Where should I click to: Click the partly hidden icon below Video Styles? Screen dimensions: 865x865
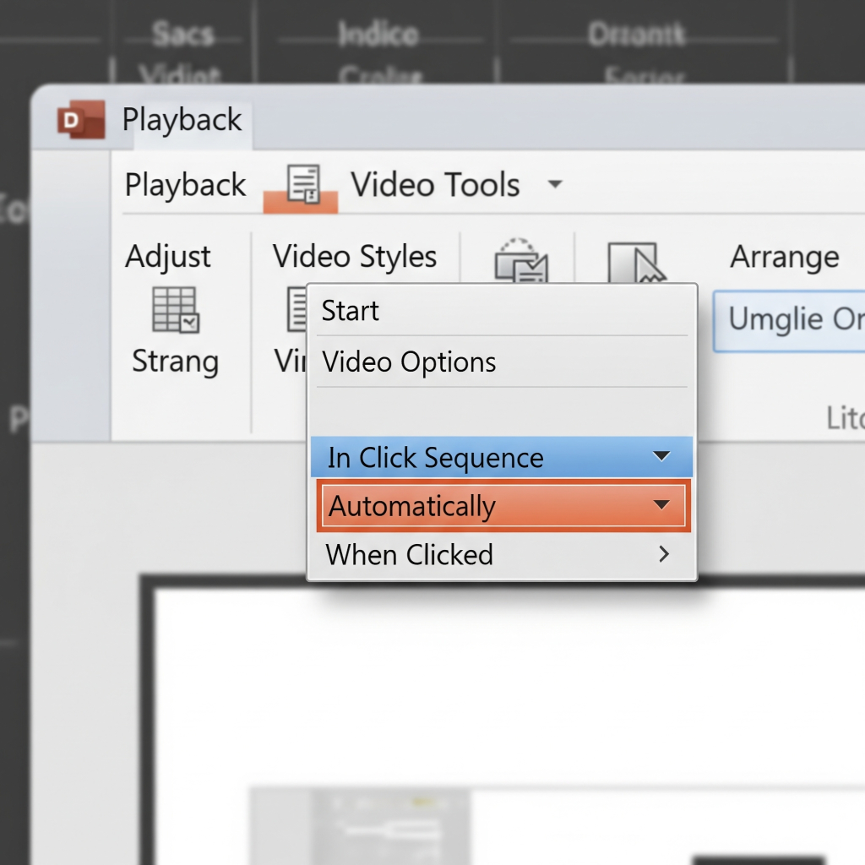tap(296, 309)
